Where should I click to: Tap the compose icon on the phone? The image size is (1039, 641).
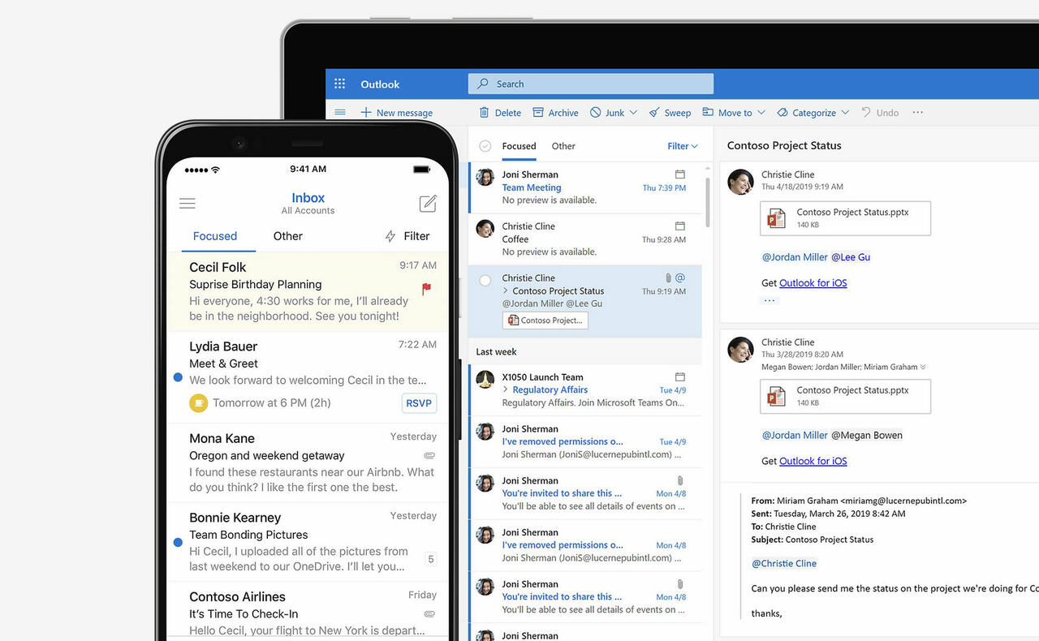tap(428, 203)
